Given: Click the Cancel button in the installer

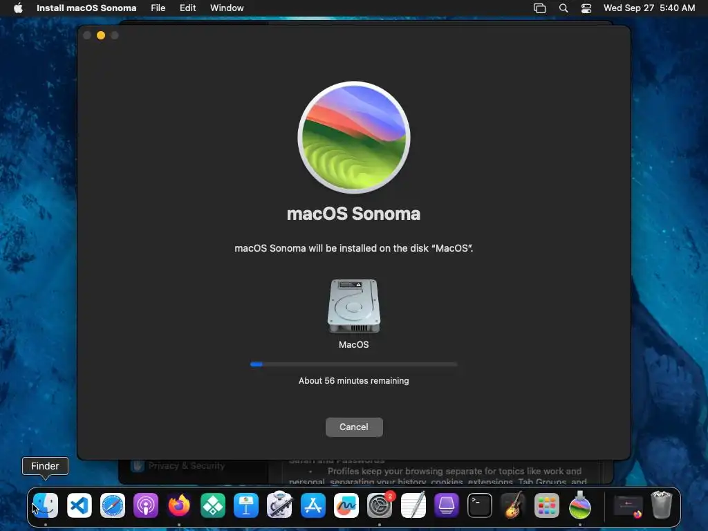Looking at the screenshot, I should point(354,427).
